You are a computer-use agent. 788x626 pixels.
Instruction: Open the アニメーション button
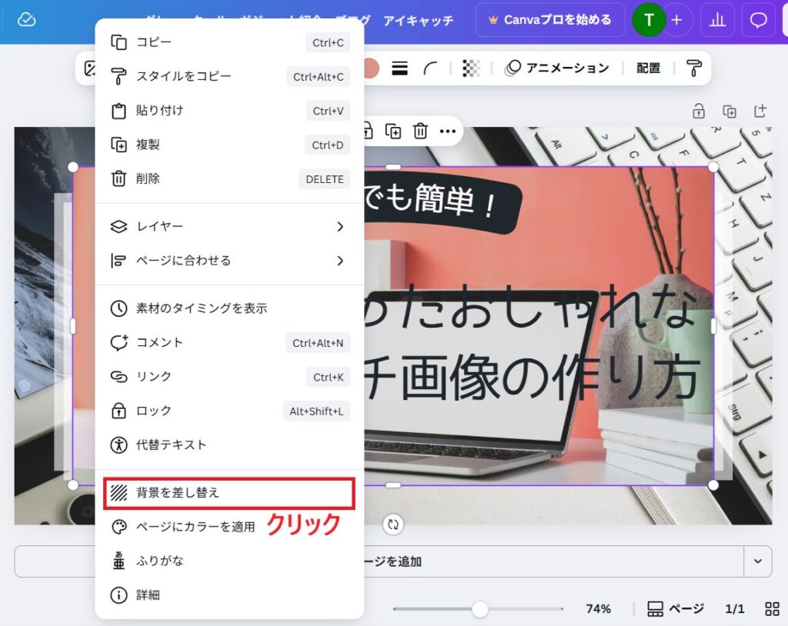pyautogui.click(x=557, y=68)
